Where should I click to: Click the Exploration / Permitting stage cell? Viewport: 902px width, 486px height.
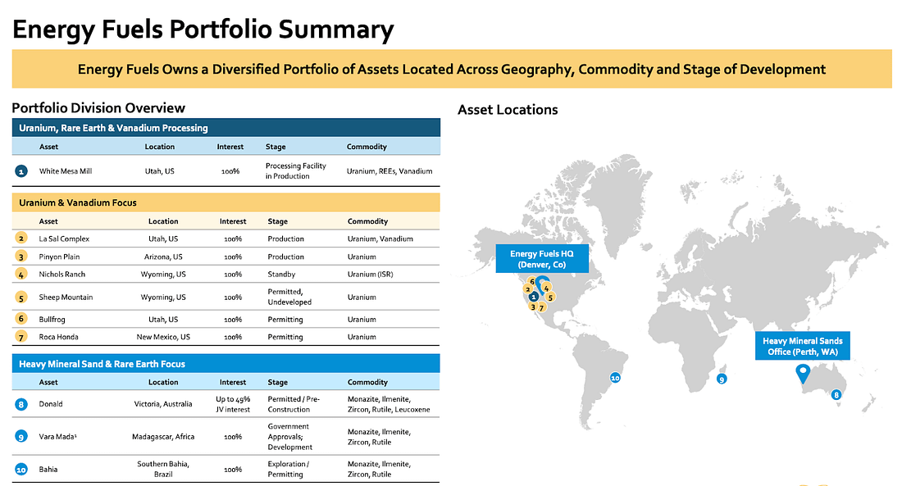[288, 470]
